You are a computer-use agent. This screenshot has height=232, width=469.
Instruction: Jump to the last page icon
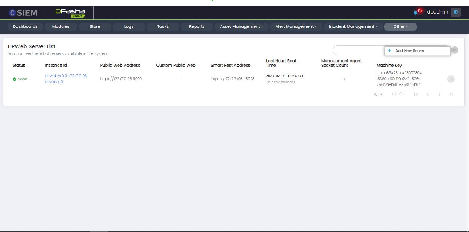[451, 94]
